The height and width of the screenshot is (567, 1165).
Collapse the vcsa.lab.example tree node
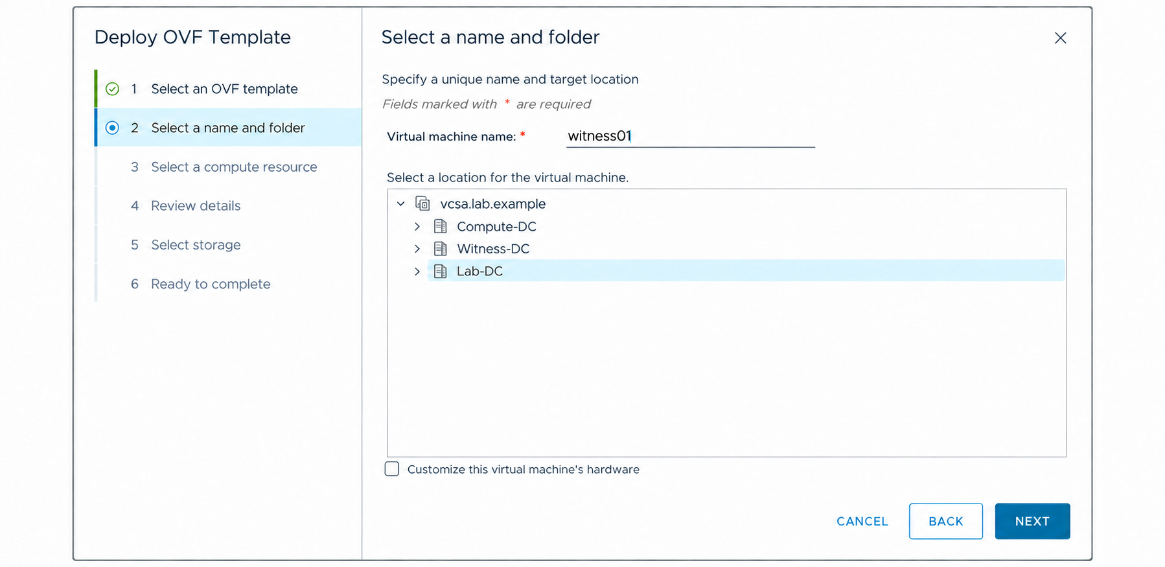click(401, 203)
